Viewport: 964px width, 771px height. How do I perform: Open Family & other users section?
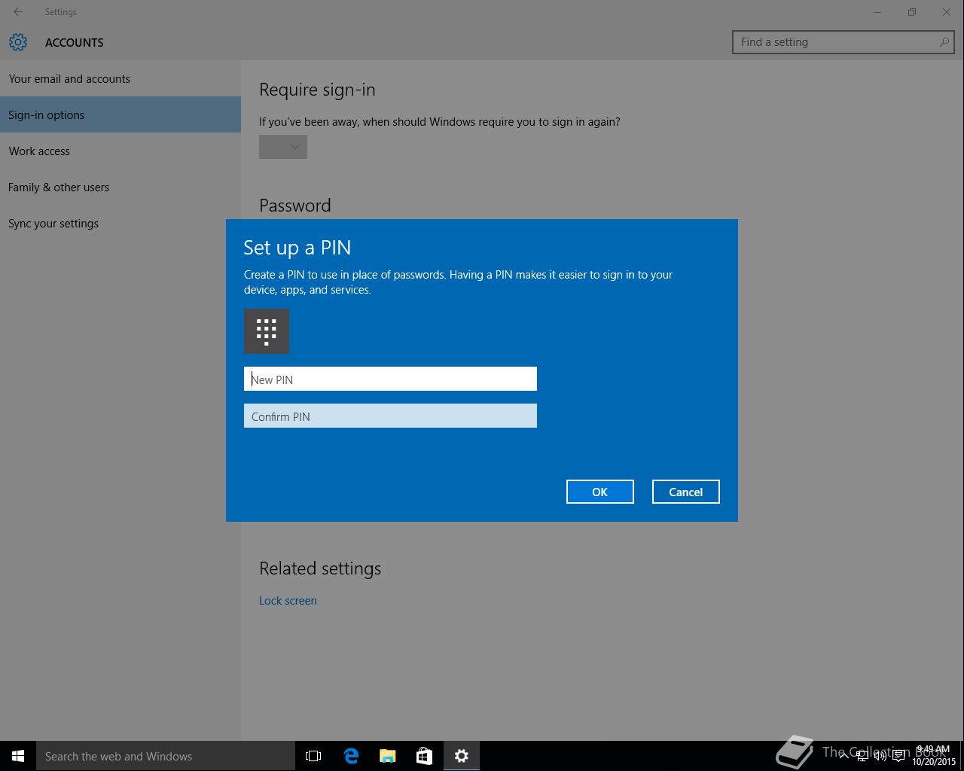(x=59, y=187)
